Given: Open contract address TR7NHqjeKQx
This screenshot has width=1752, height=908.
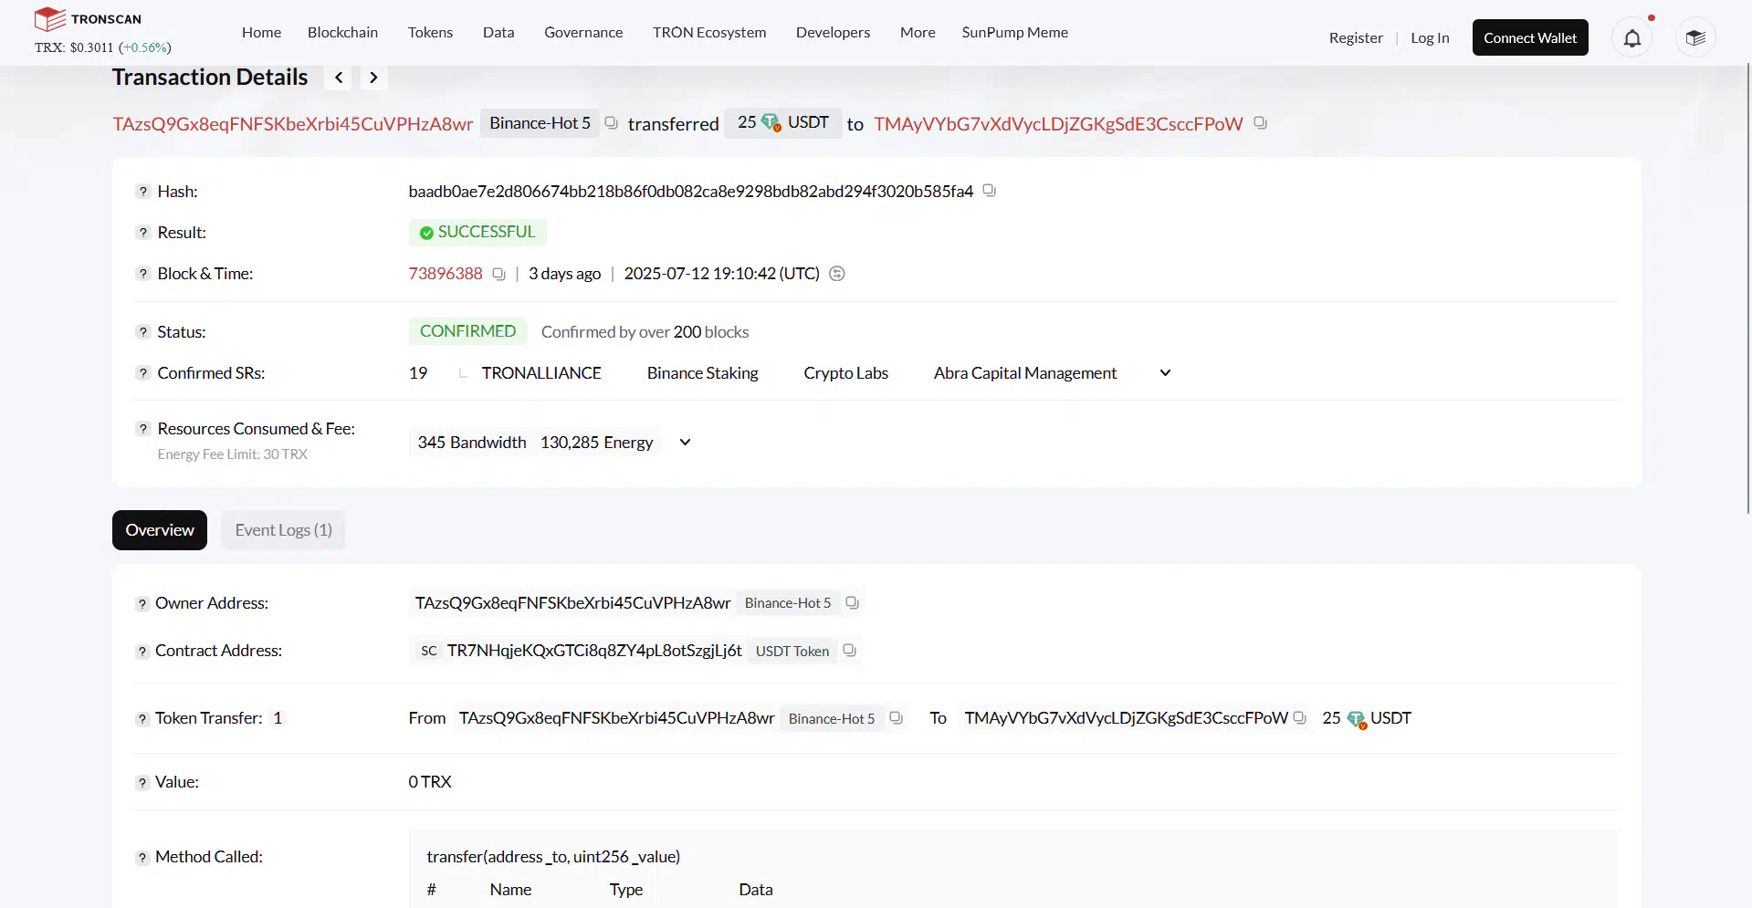Looking at the screenshot, I should [x=594, y=651].
